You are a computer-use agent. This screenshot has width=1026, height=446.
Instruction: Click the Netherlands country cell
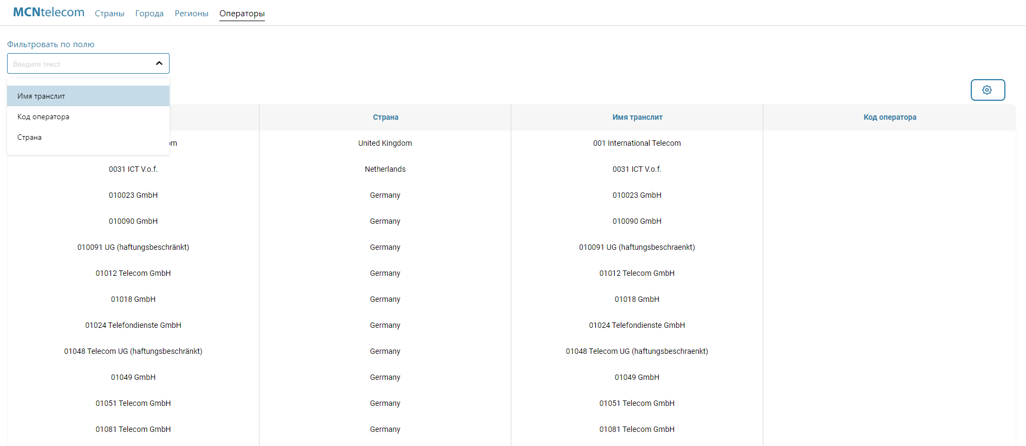tap(385, 169)
